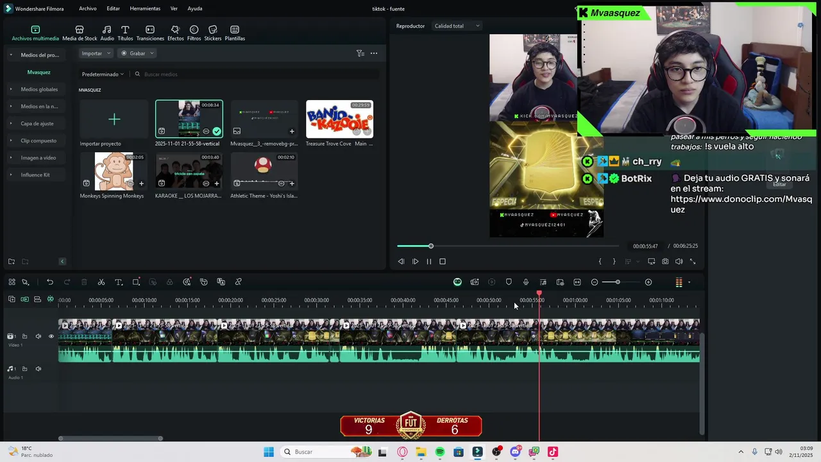The image size is (821, 462).
Task: Expand Clip compuesto in the sidebar
Action: point(11,141)
